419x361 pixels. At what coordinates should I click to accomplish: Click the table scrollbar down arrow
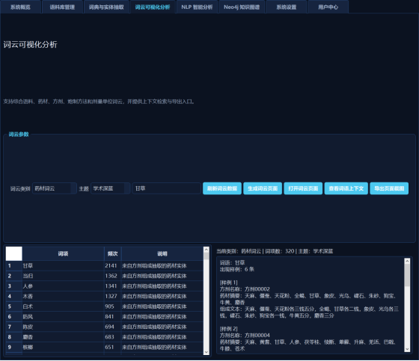point(206,352)
